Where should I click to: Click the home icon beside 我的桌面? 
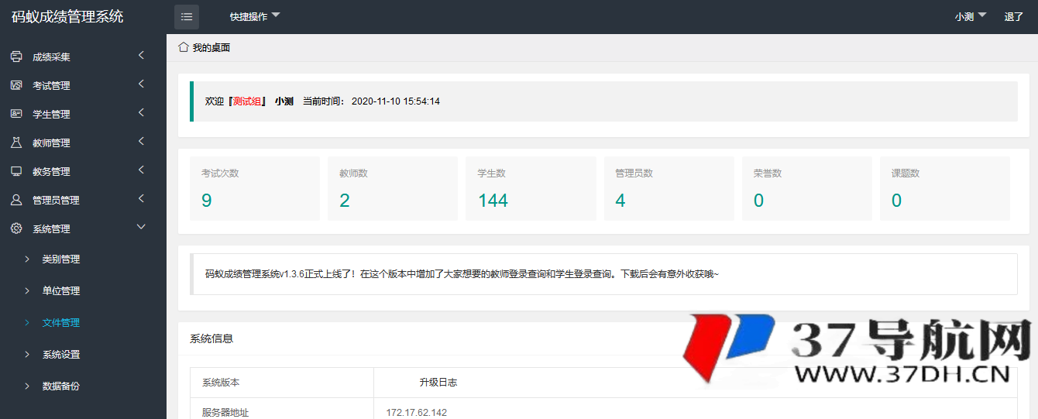184,47
